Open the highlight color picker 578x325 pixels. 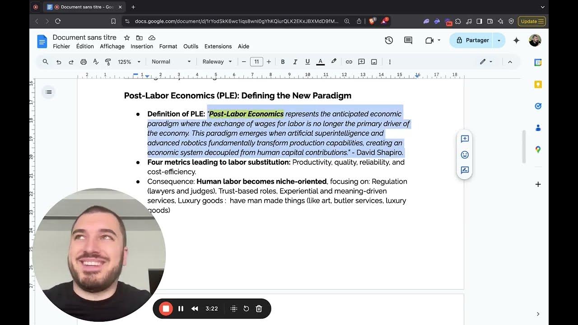pyautogui.click(x=334, y=62)
